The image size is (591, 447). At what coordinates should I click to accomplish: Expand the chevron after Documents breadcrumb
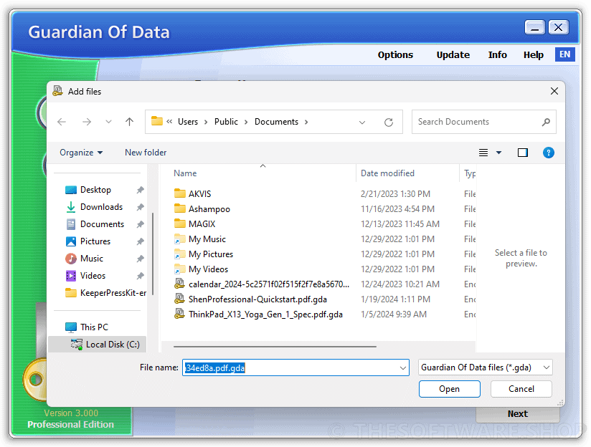tap(306, 122)
